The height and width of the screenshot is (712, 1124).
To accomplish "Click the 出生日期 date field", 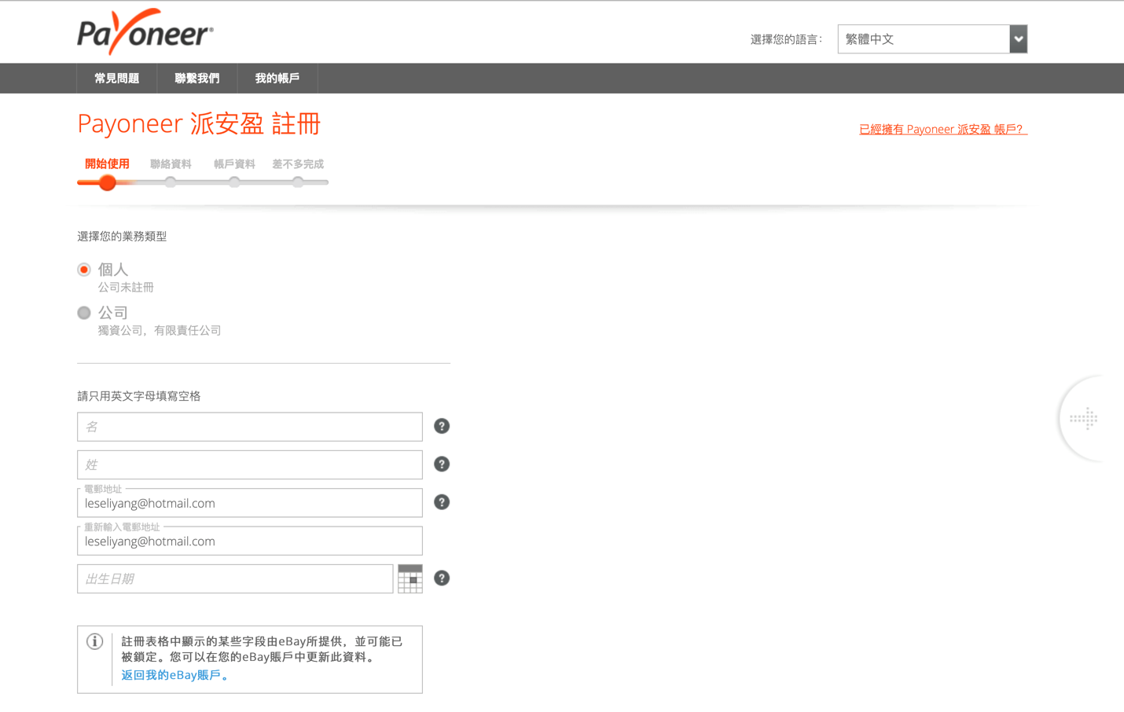I will tap(235, 579).
